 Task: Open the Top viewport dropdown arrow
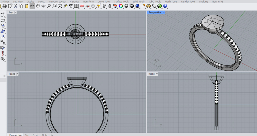click(15, 12)
